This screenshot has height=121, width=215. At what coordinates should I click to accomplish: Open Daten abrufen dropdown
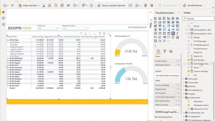pos(29,5)
